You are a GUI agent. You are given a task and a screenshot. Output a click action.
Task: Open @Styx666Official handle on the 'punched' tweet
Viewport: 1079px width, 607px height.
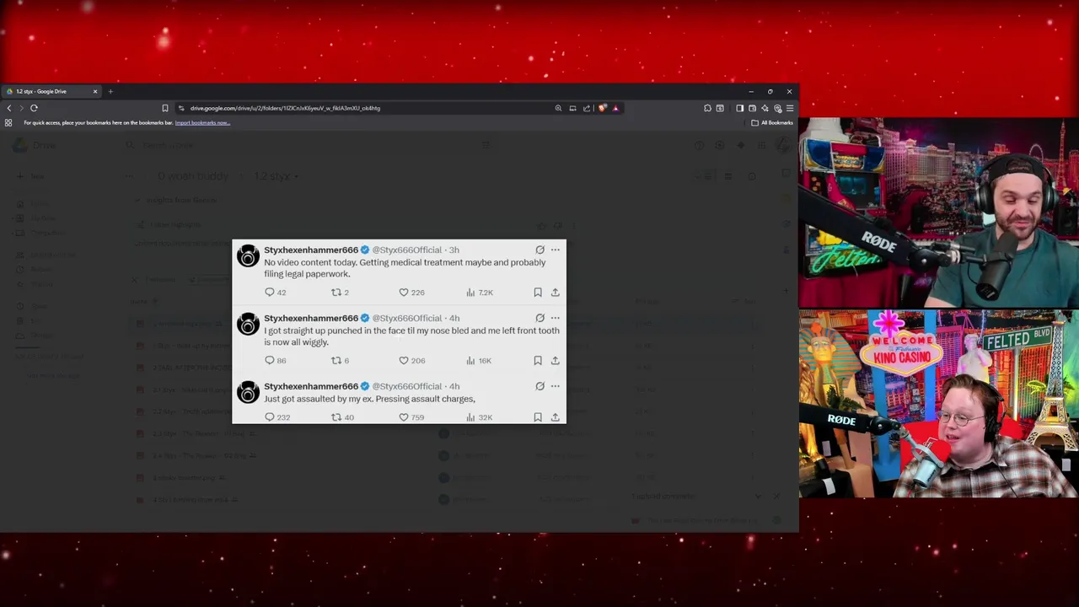coord(407,318)
